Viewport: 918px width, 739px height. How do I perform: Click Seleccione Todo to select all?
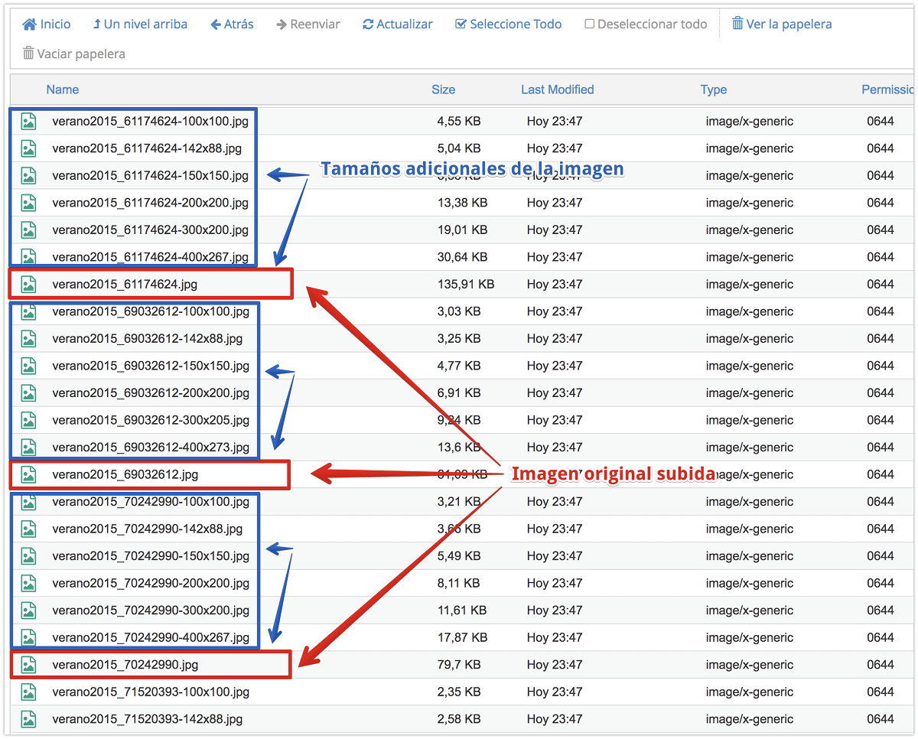coord(508,24)
